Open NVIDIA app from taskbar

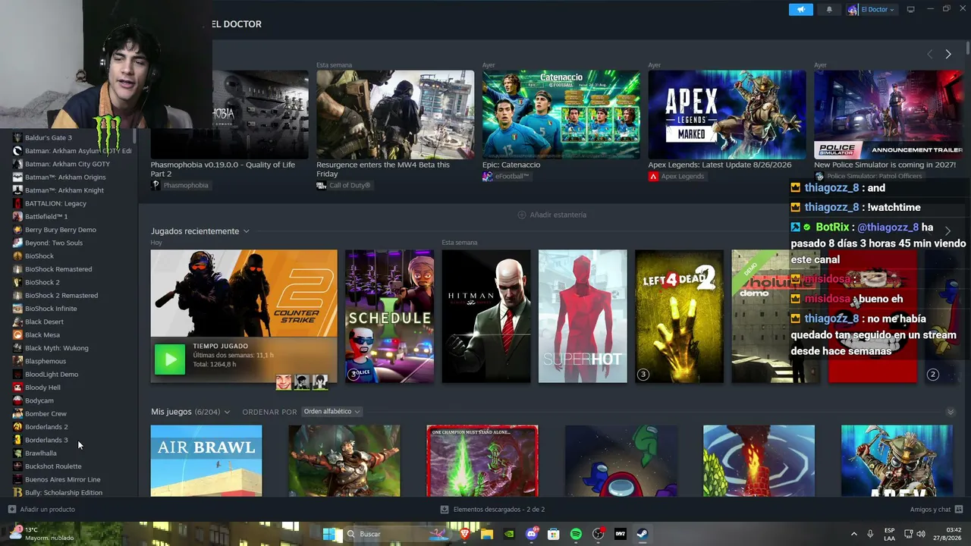(509, 534)
